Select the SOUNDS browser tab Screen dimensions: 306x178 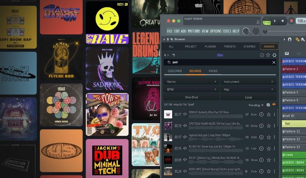[x=269, y=46]
